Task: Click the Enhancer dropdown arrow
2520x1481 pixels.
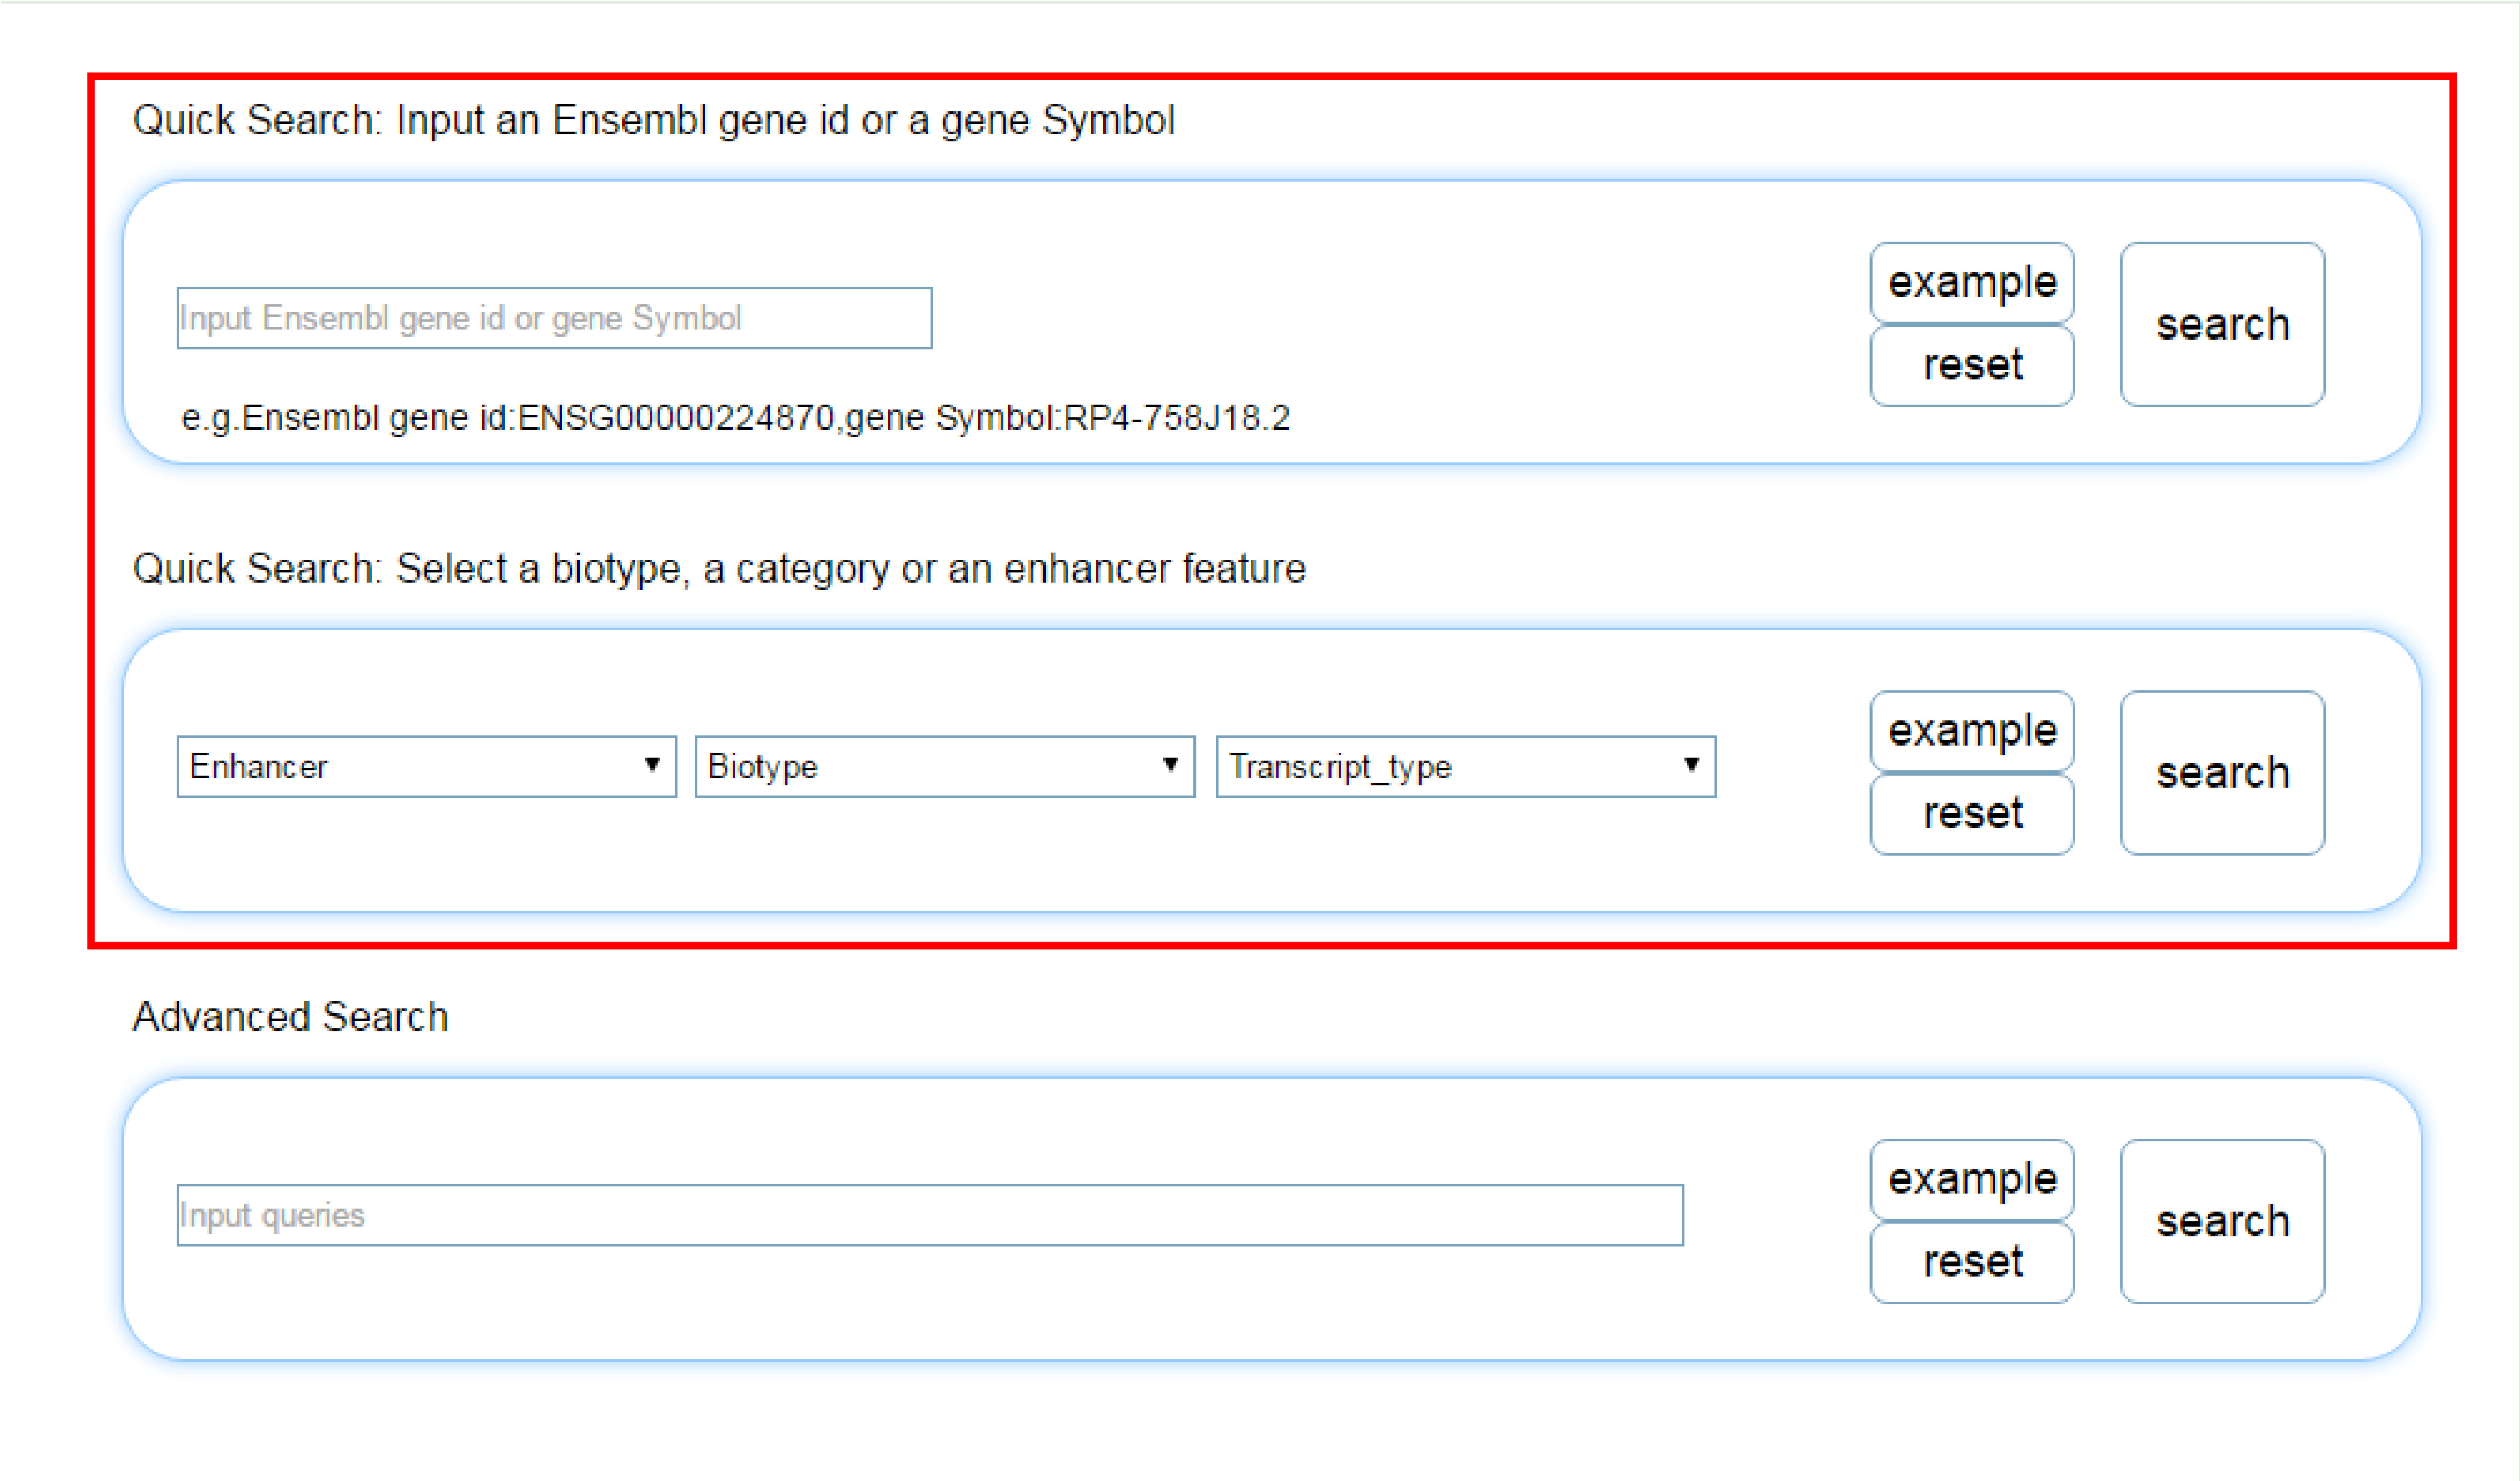Action: coord(652,765)
